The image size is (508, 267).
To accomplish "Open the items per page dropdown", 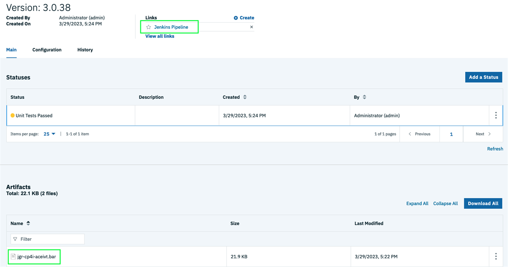I will pyautogui.click(x=48, y=133).
